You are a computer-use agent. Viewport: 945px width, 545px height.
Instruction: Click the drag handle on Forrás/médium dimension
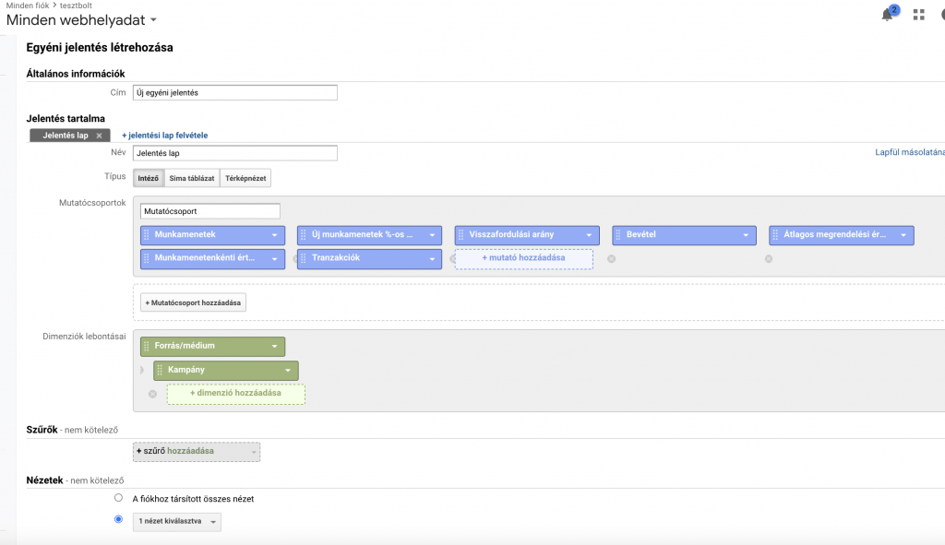coord(147,346)
